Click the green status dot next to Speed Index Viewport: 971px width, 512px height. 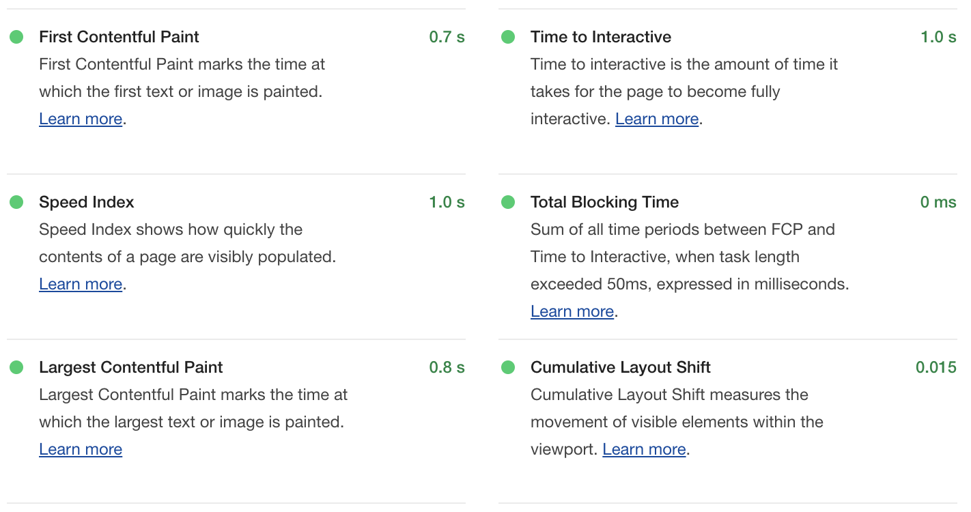(16, 202)
